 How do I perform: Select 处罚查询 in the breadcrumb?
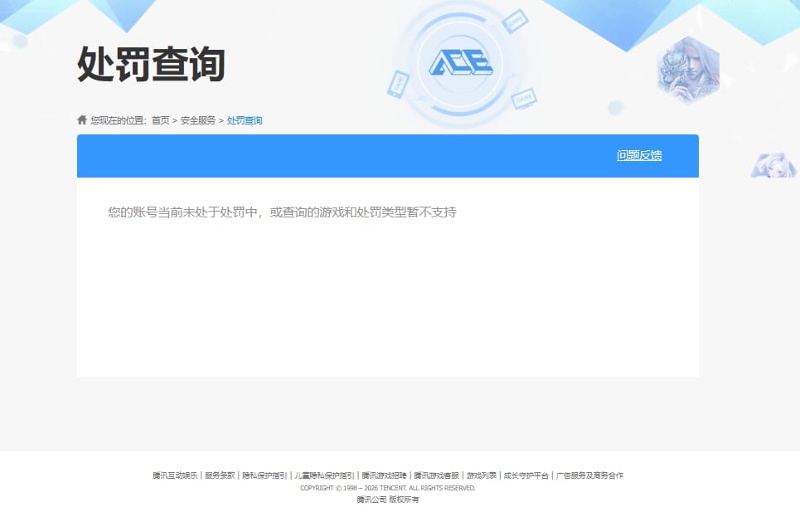[245, 119]
